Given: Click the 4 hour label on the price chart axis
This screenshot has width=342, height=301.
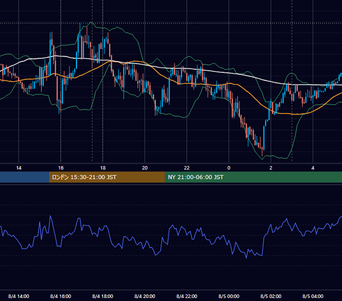Looking at the screenshot, I should pyautogui.click(x=313, y=168).
